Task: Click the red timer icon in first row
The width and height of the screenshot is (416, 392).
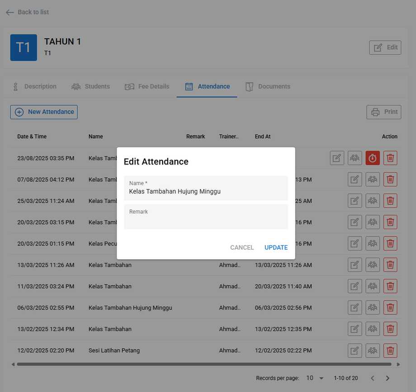Action: 373,158
